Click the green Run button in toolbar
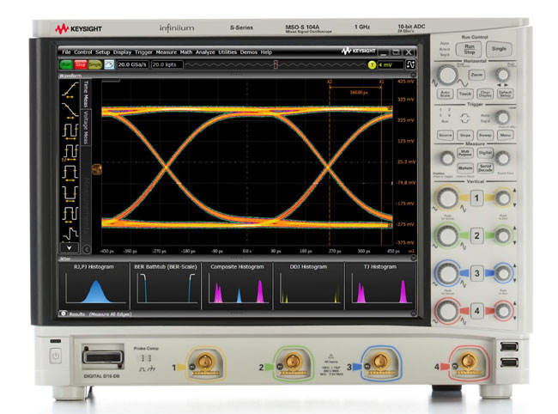 tap(66, 64)
